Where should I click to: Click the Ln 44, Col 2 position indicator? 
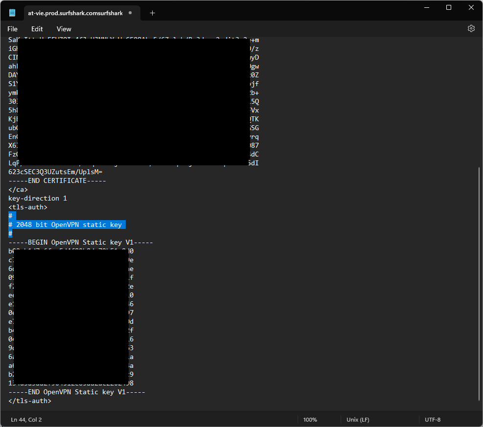[x=26, y=420]
